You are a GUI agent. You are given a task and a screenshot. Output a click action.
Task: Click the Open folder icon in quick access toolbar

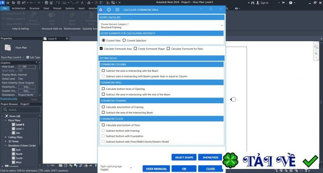[13, 3]
